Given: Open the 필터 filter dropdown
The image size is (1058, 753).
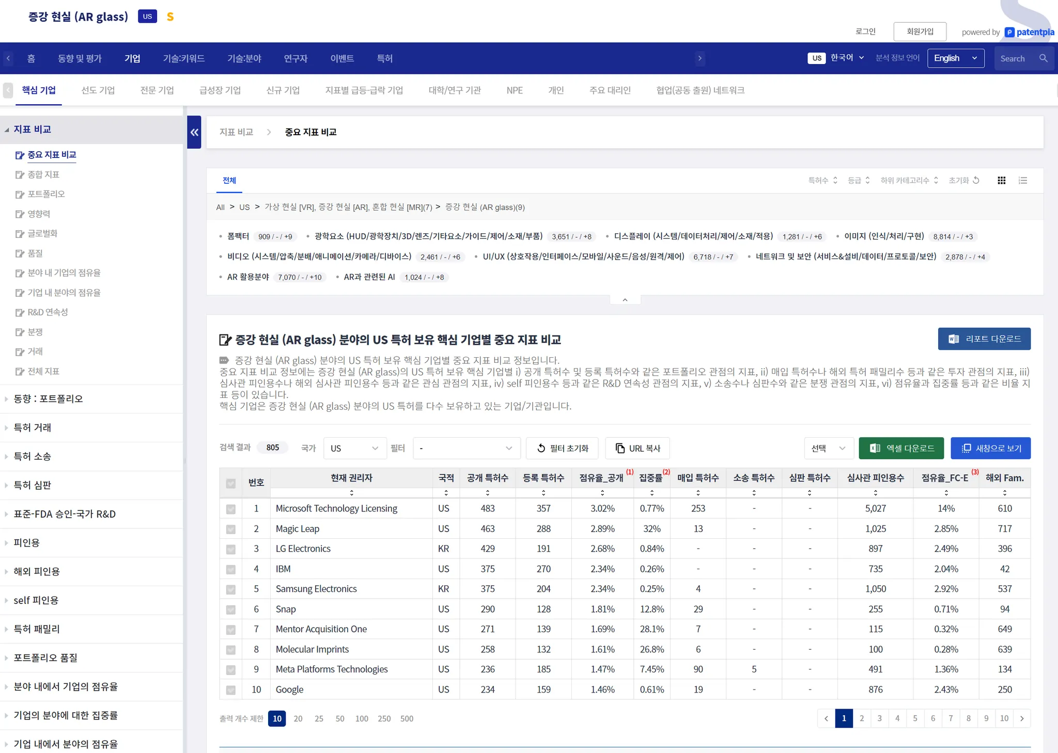Looking at the screenshot, I should tap(465, 448).
